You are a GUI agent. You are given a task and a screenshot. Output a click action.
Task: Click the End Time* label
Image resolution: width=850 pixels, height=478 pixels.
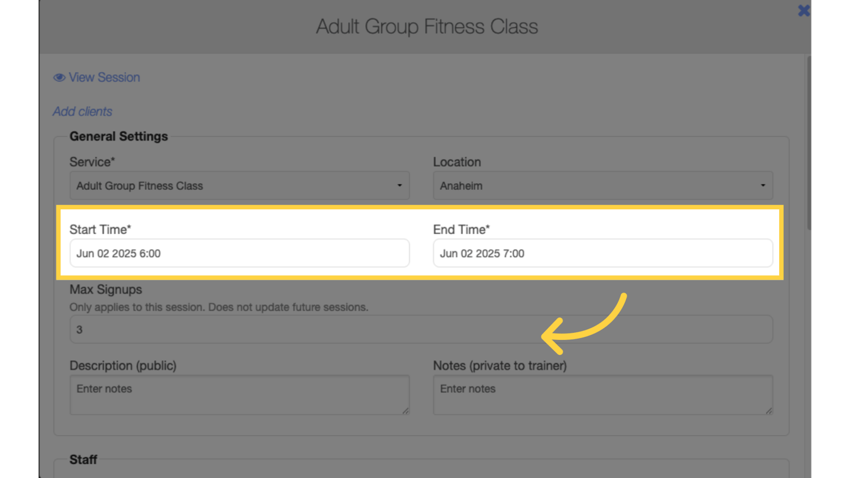(461, 230)
